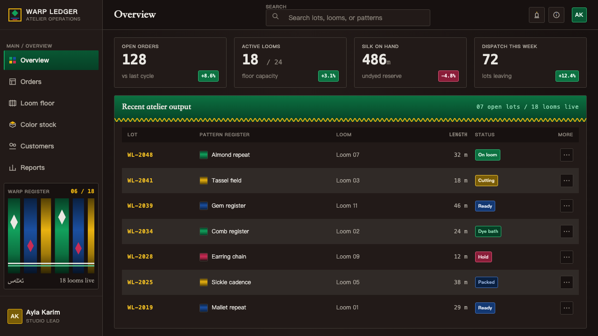Click the Silk on hand -4.8% badge
The height and width of the screenshot is (336, 598).
point(448,76)
